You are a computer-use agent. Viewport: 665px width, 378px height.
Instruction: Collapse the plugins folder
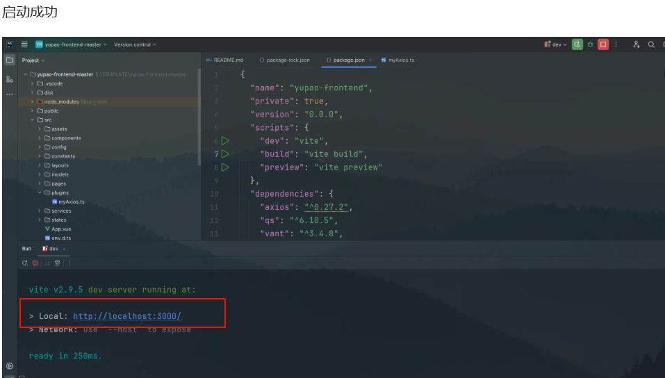tap(40, 192)
